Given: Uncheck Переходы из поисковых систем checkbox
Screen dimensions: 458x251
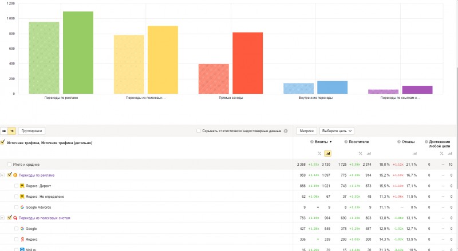Looking at the screenshot, I should pos(9,217).
